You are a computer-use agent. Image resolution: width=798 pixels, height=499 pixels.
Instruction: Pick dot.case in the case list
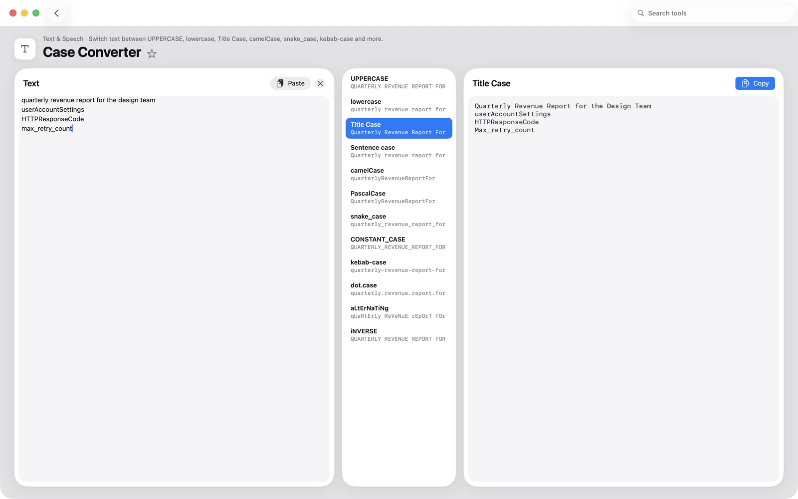pyautogui.click(x=399, y=289)
